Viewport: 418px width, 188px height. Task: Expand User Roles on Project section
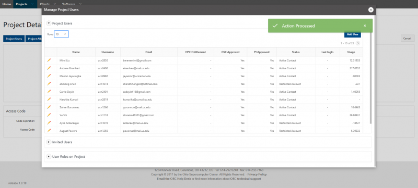(49, 157)
